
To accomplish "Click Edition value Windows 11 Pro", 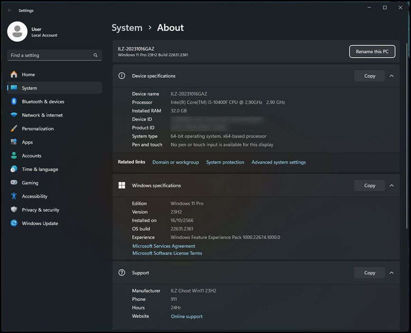I will click(187, 203).
